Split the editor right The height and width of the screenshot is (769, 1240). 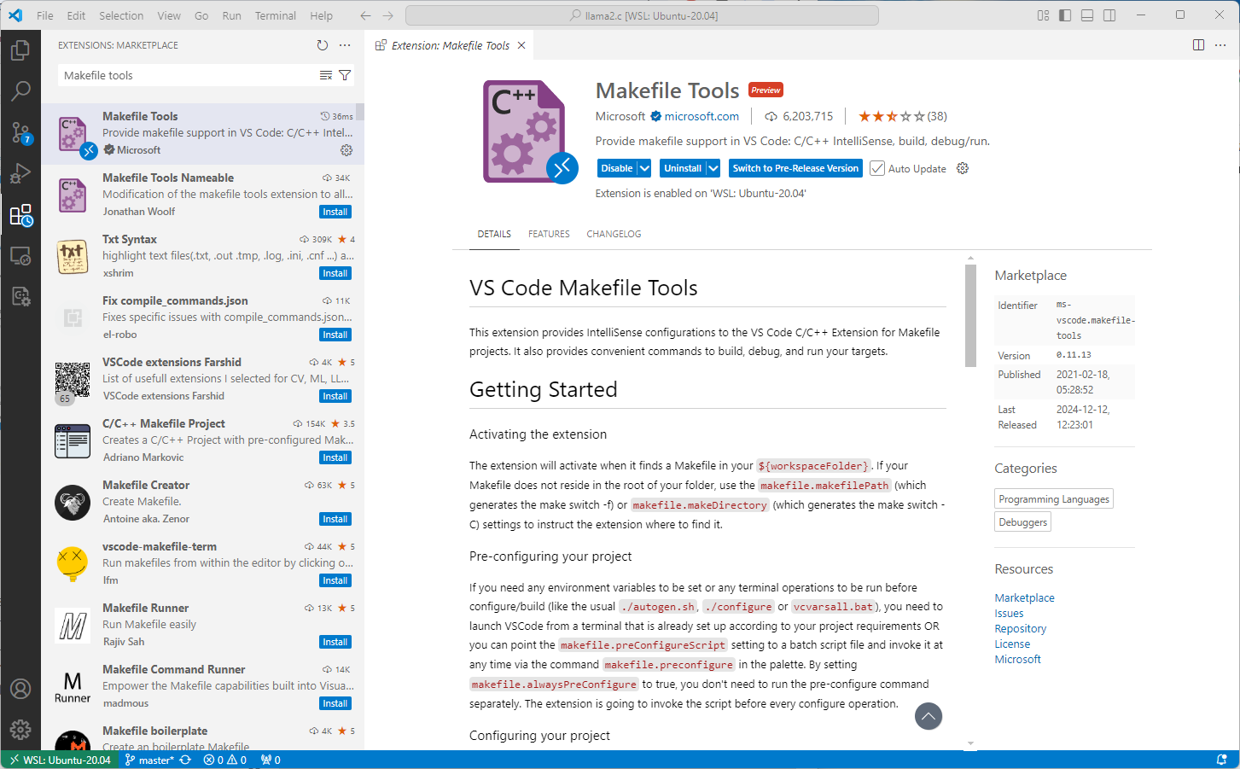pyautogui.click(x=1198, y=45)
